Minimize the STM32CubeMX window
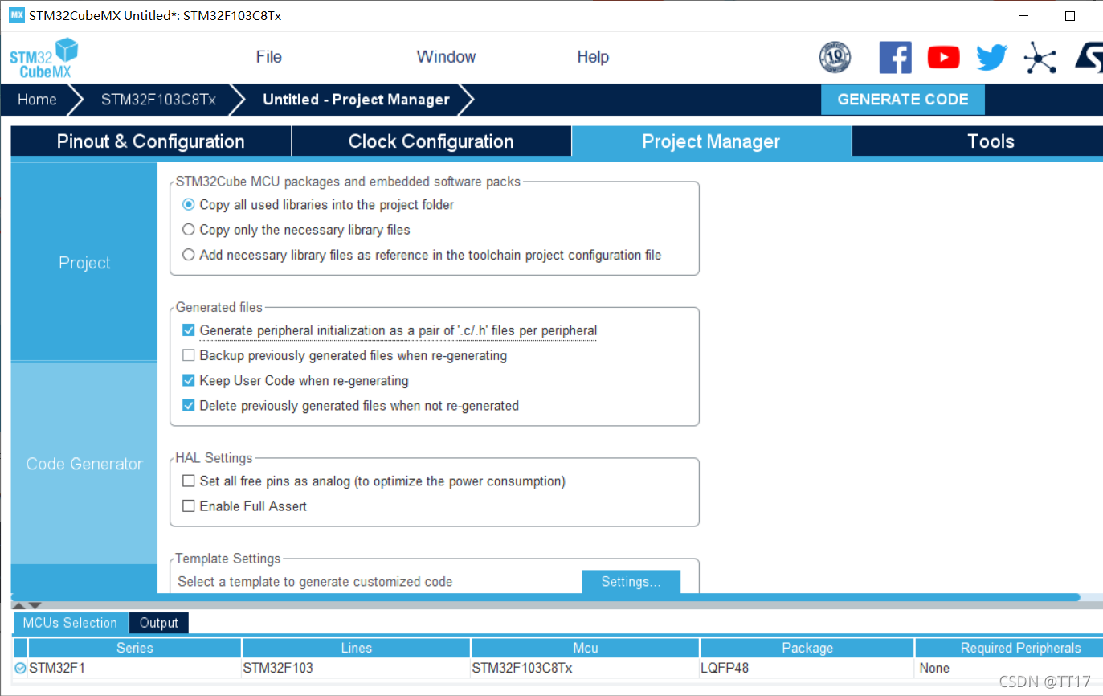The height and width of the screenshot is (696, 1103). coord(1022,16)
